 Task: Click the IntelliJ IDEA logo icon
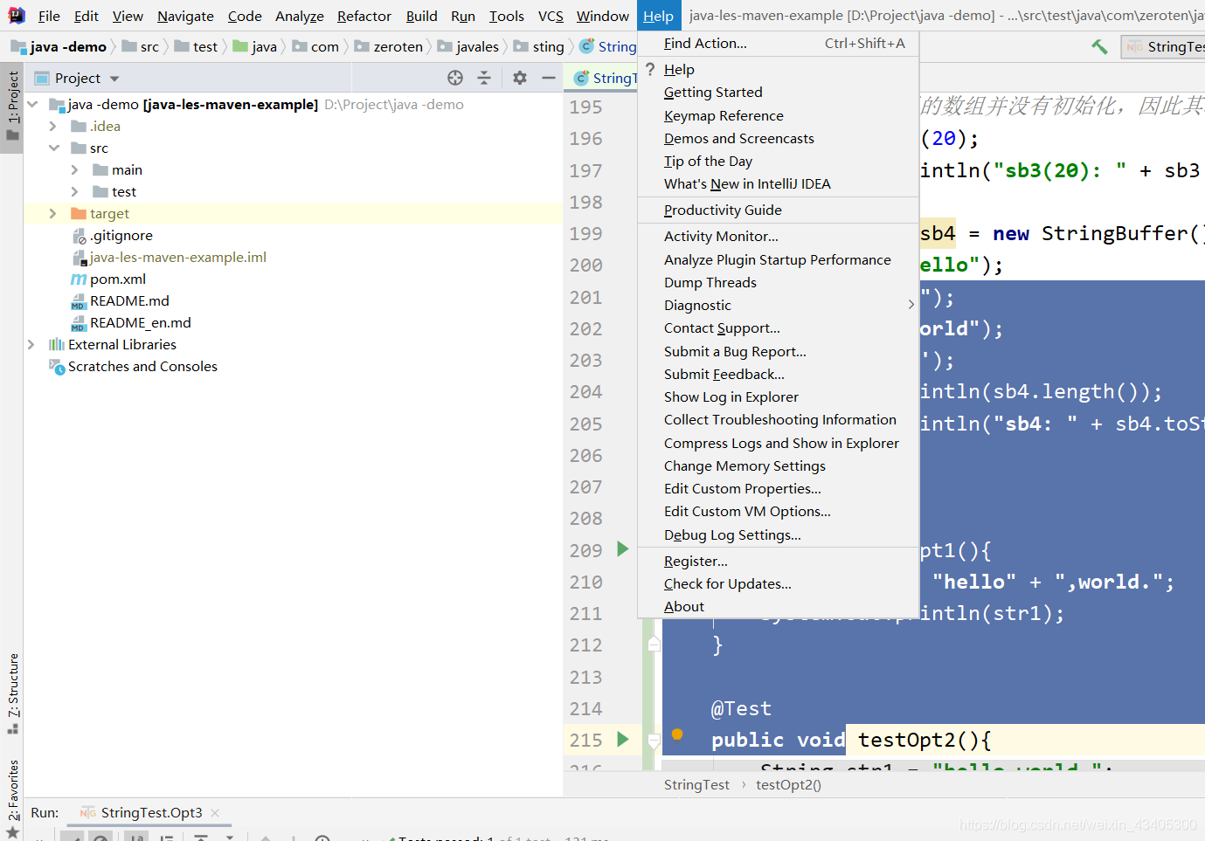17,15
